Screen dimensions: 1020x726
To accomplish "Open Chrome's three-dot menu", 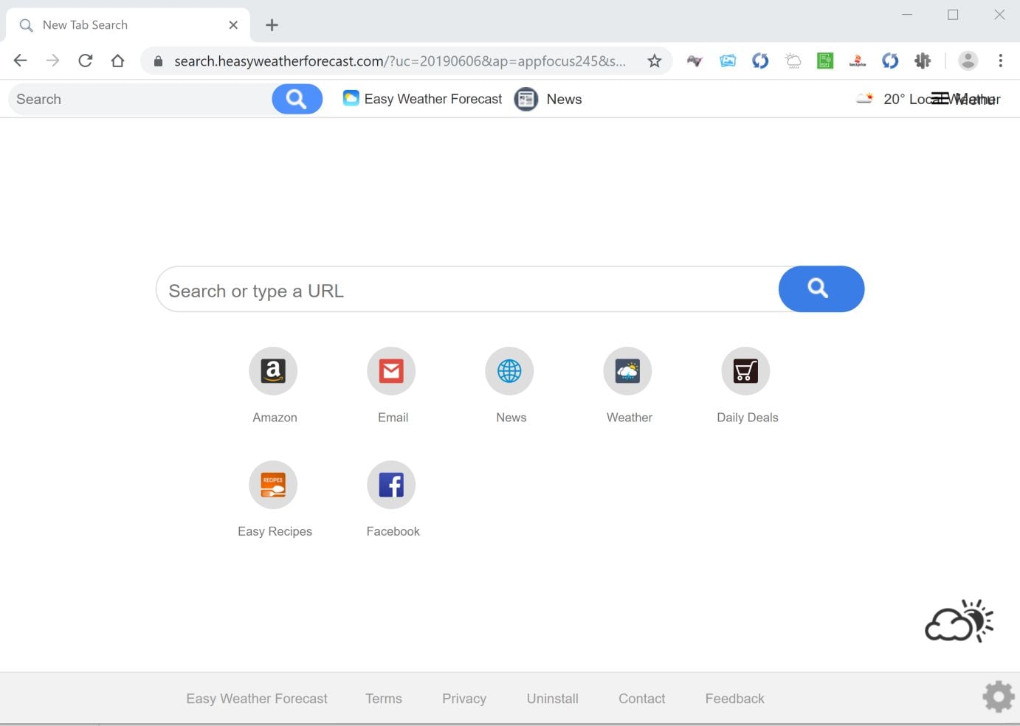I will (x=1001, y=61).
